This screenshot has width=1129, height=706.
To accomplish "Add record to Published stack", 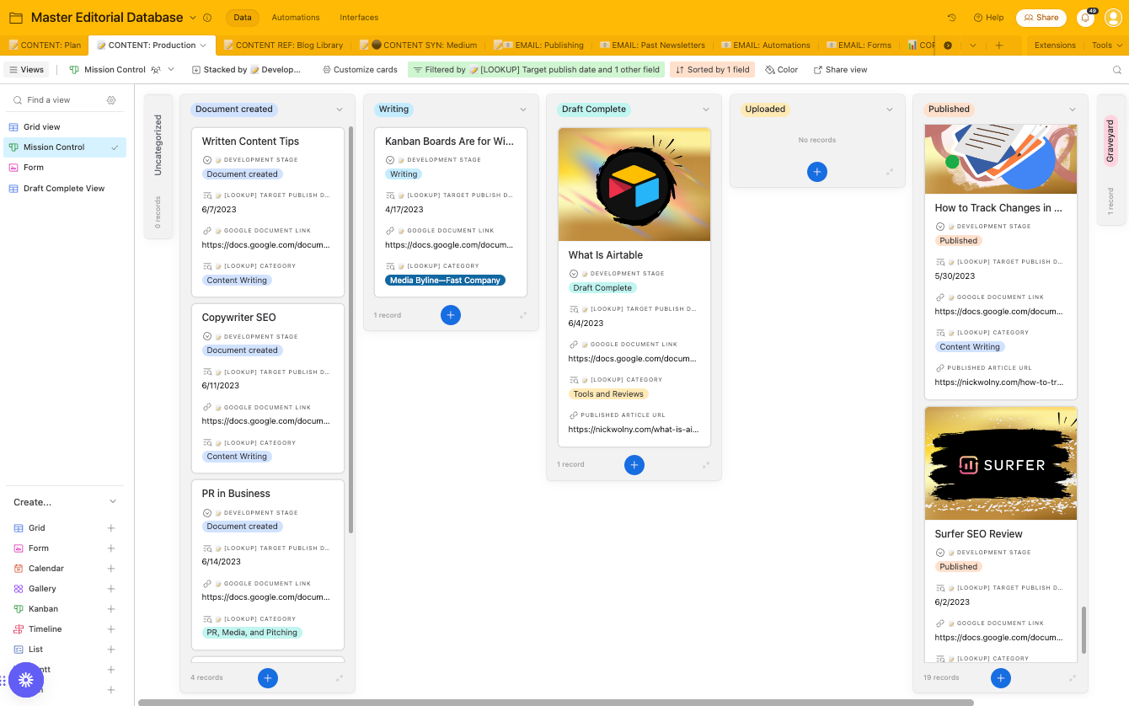I will coord(1000,677).
